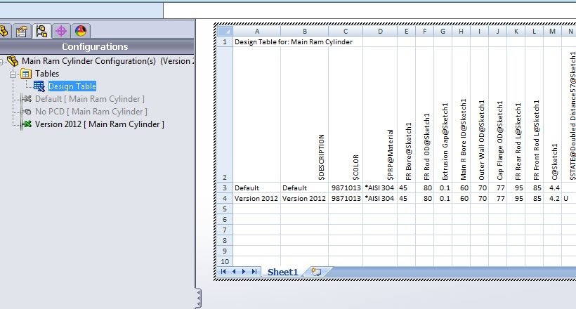The image size is (576, 309).
Task: Click cell A4 containing Version 2012
Action: (x=257, y=199)
